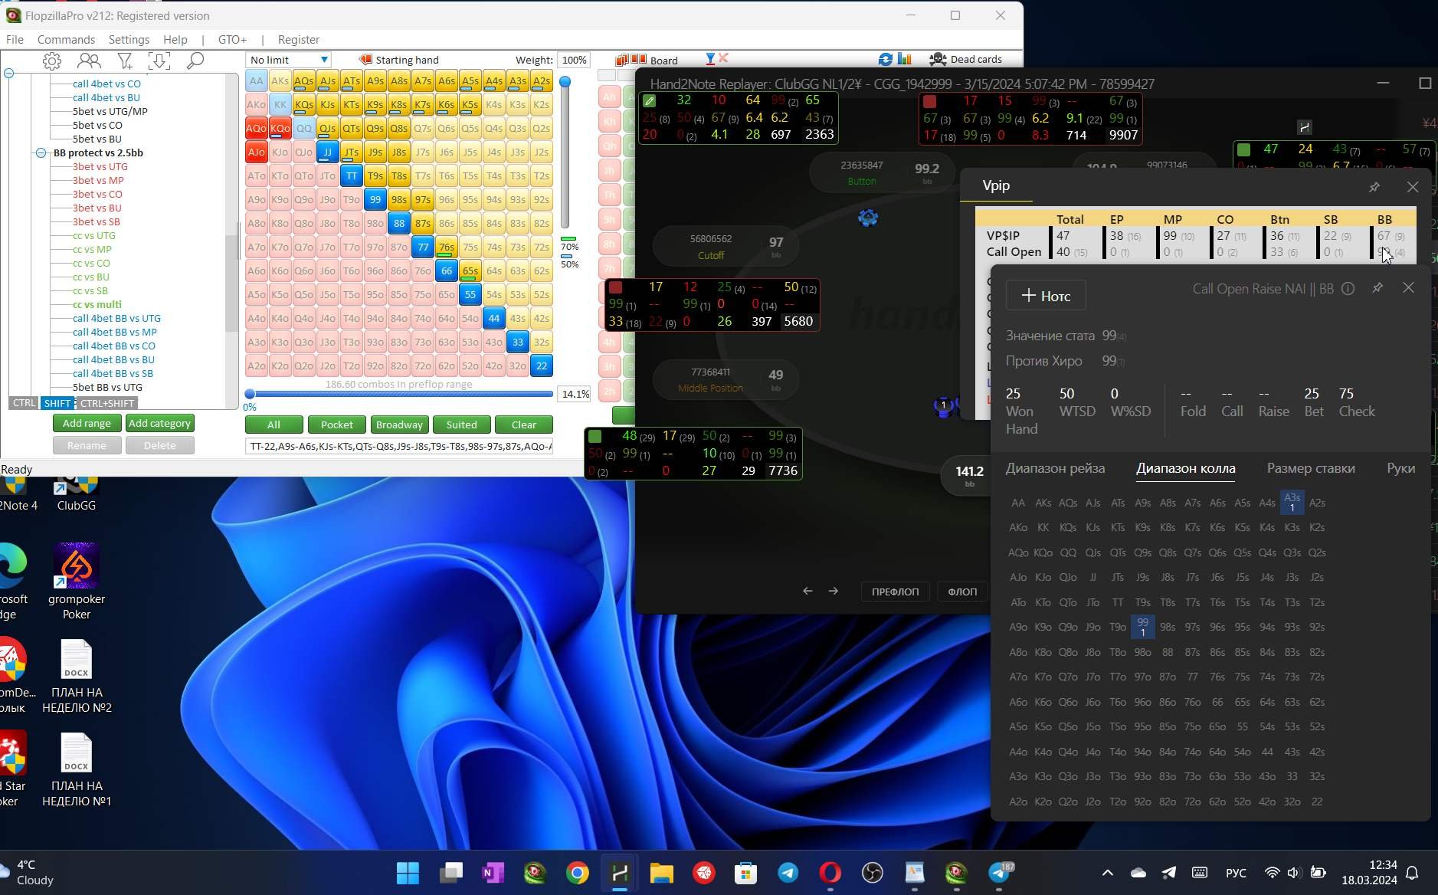Image resolution: width=1438 pixels, height=895 pixels.
Task: Click the skull Dead cards icon
Action: 938,59
